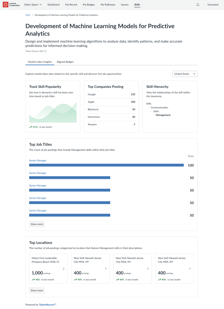The height and width of the screenshot is (309, 224).
Task: Click the Skills breadcrumb link
Action: tap(28, 15)
